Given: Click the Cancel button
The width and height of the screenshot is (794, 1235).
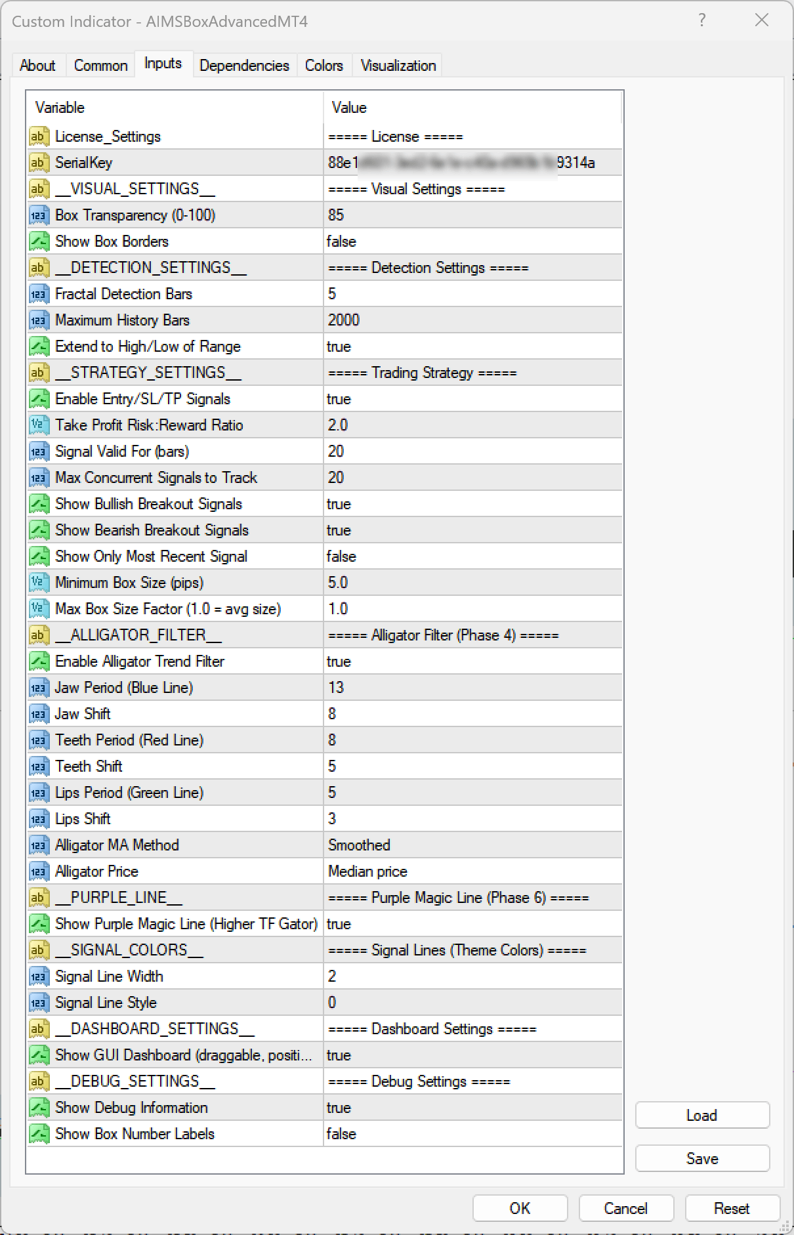Looking at the screenshot, I should (x=626, y=1208).
